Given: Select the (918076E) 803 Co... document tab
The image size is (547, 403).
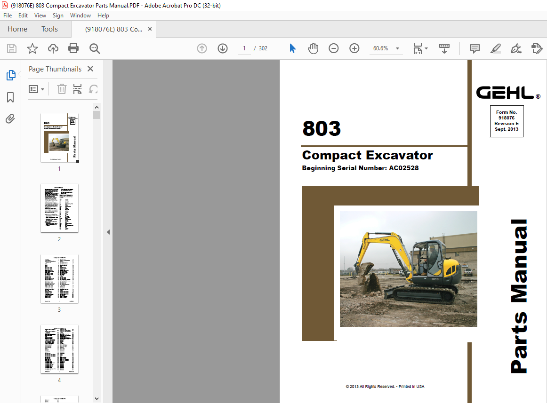Looking at the screenshot, I should [x=114, y=29].
